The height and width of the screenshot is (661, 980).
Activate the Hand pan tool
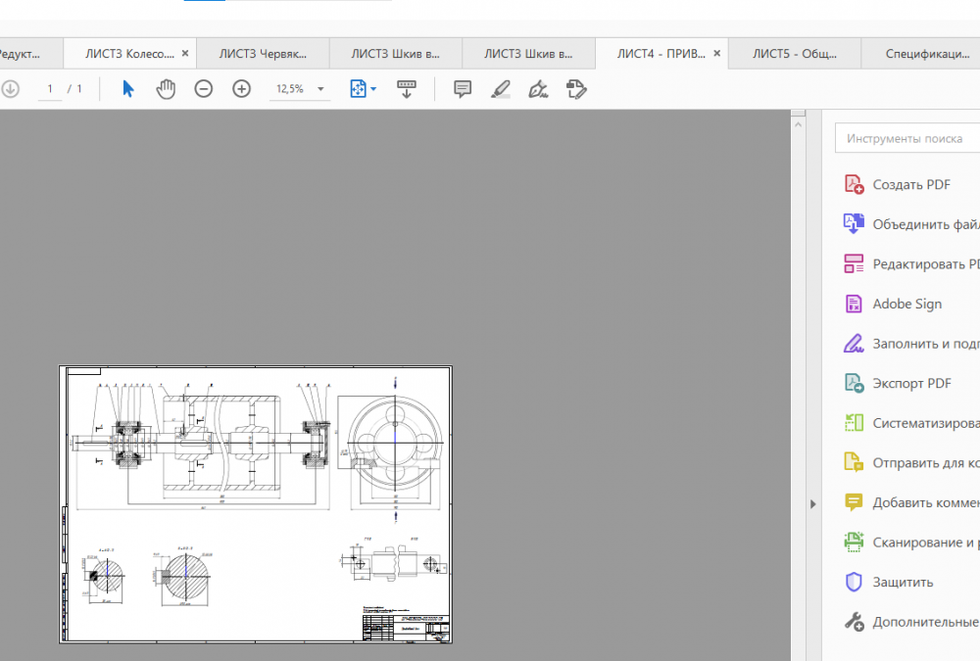pos(166,89)
